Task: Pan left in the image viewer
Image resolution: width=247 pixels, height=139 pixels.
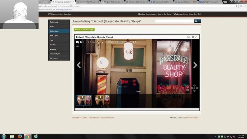Action: [192, 88]
